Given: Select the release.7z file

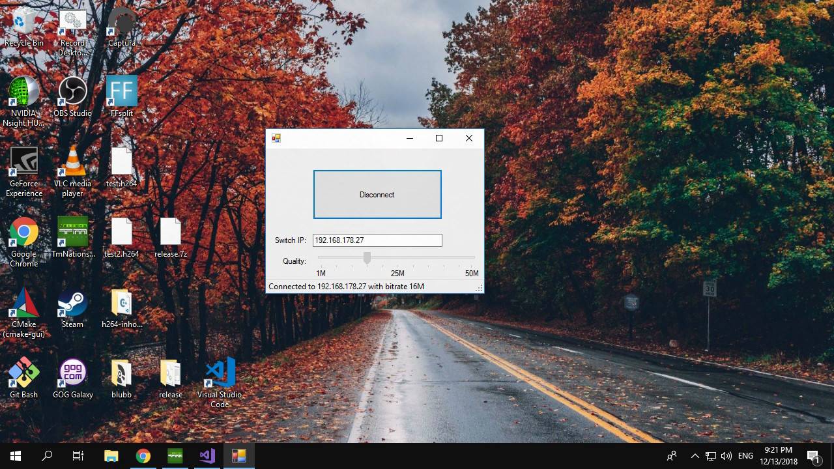Looking at the screenshot, I should 170,234.
